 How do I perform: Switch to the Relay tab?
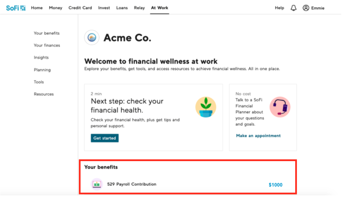139,8
